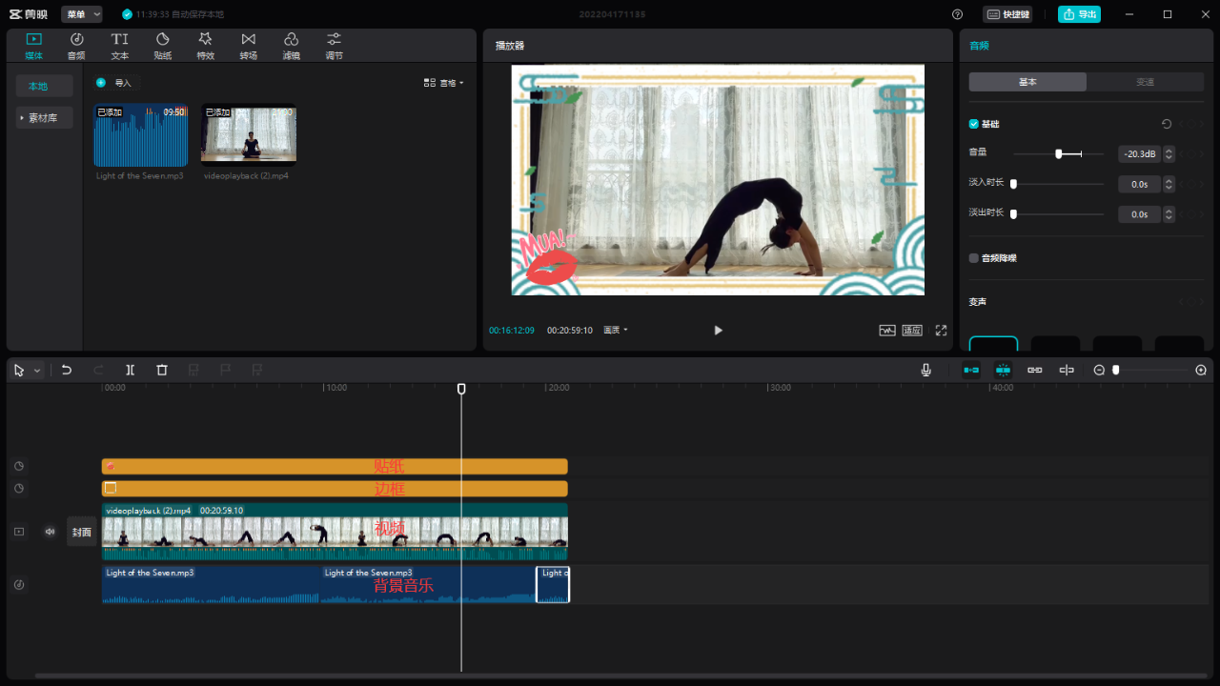Open the selection tool mode dropdown
Viewport: 1220px width, 686px height.
[37, 370]
